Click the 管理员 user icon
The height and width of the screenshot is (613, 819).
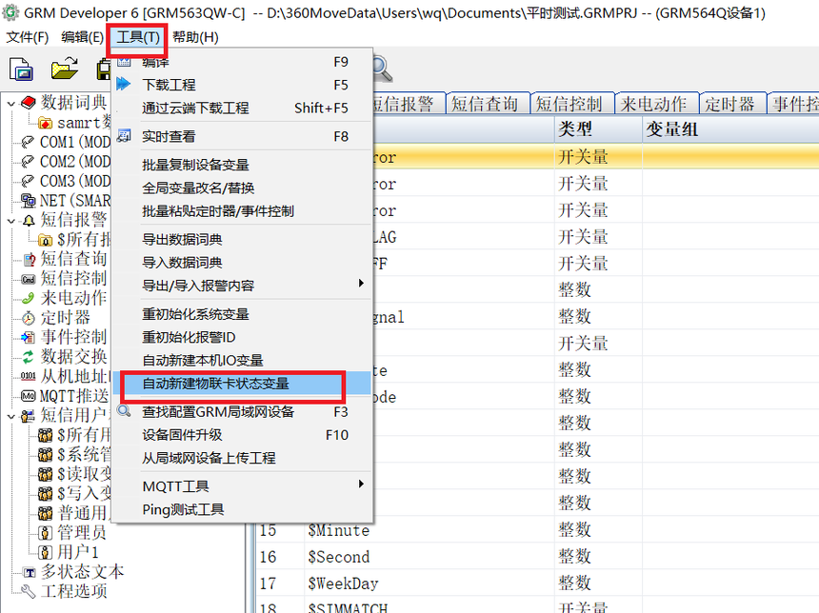(x=46, y=533)
